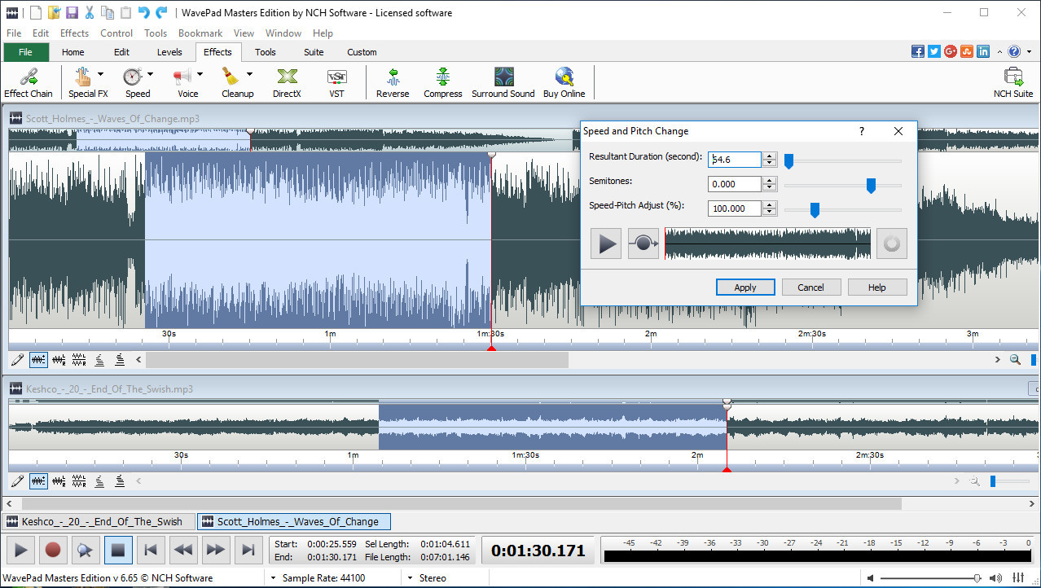Open the VST plugins button
The height and width of the screenshot is (588, 1041).
coord(336,82)
